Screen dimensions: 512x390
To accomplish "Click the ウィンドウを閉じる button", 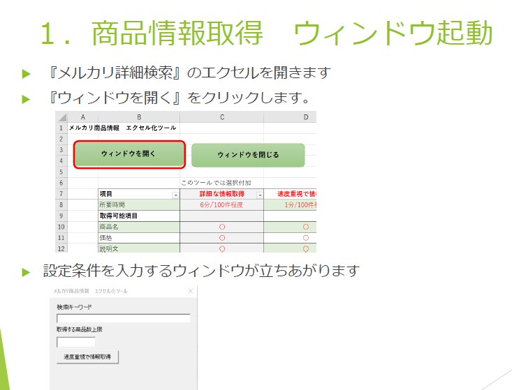I will (248, 155).
